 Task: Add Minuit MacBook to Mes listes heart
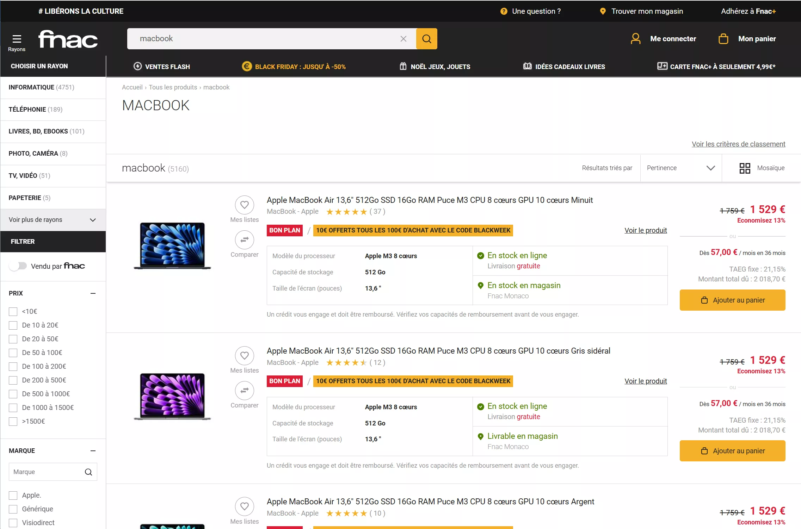coord(244,205)
